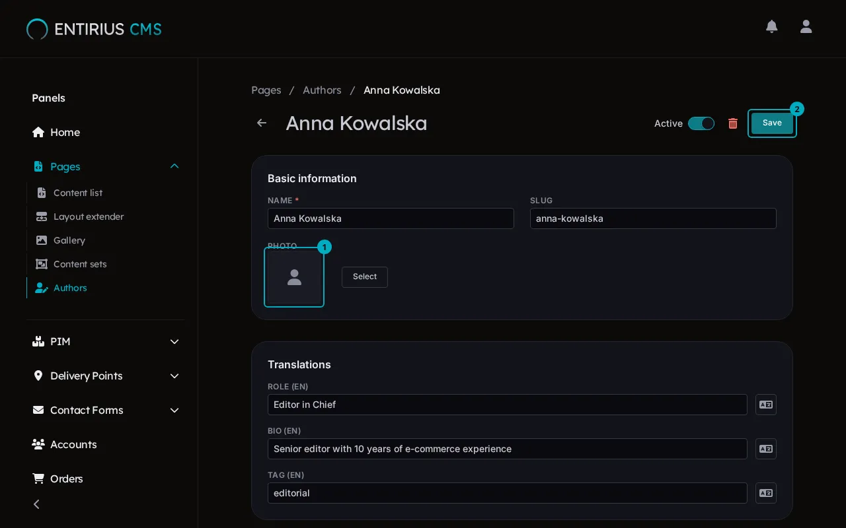Click the Content sets icon
846x528 pixels.
[x=42, y=264]
